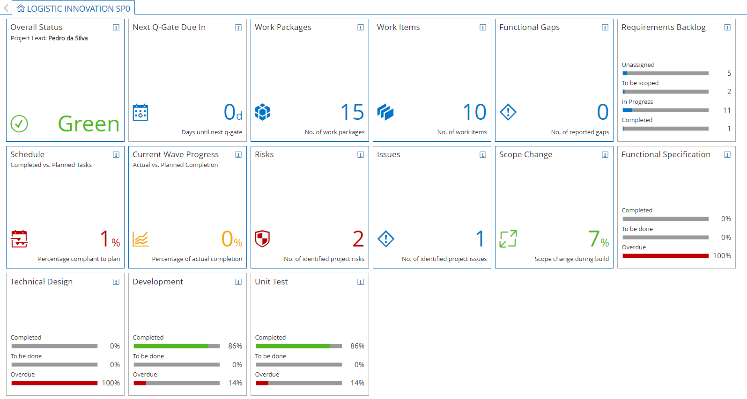Image resolution: width=747 pixels, height=399 pixels.
Task: Open info on the Issues tile
Action: [483, 155]
